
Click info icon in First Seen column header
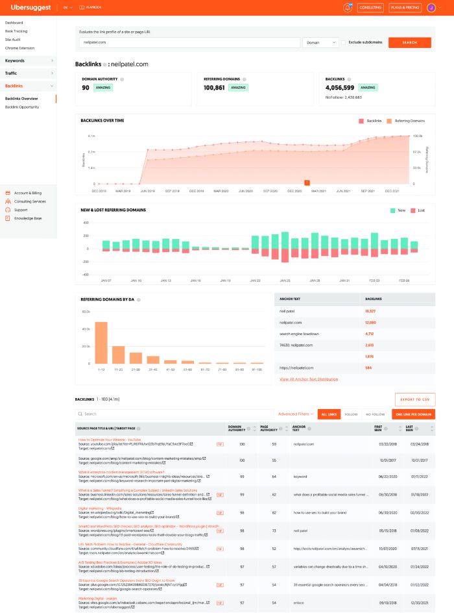pos(386,429)
